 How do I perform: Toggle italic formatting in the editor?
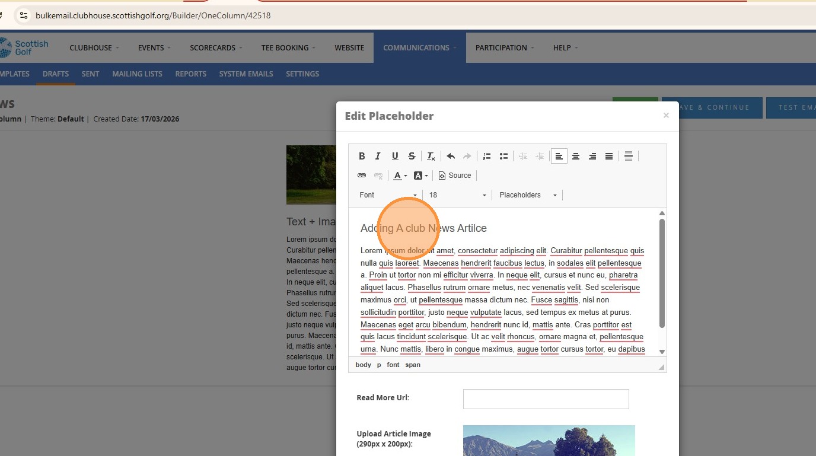pyautogui.click(x=378, y=157)
